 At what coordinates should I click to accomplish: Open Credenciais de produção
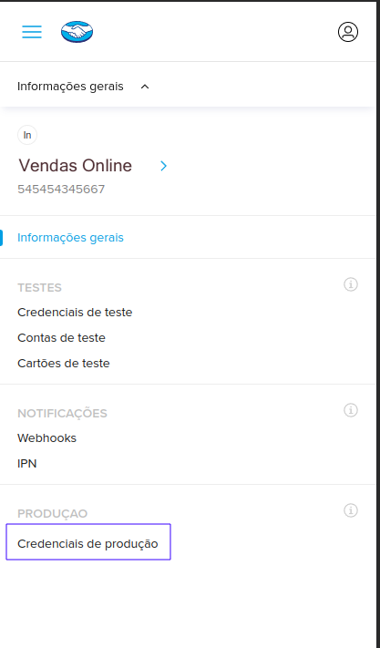[88, 541]
